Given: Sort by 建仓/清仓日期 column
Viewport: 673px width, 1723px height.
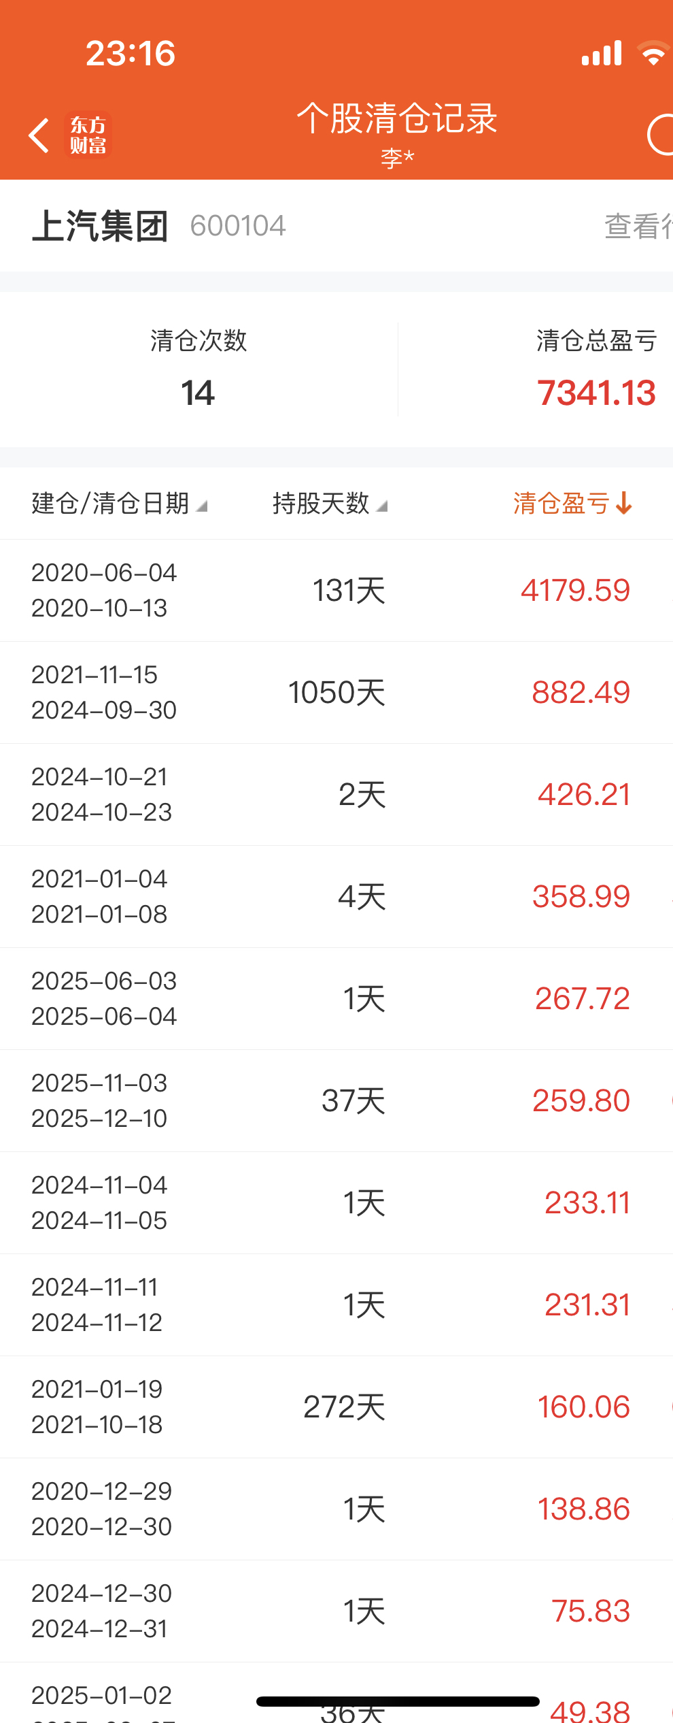Looking at the screenshot, I should [119, 504].
